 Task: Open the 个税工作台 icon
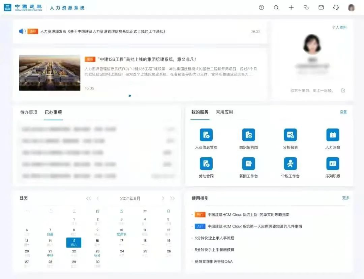pyautogui.click(x=290, y=164)
